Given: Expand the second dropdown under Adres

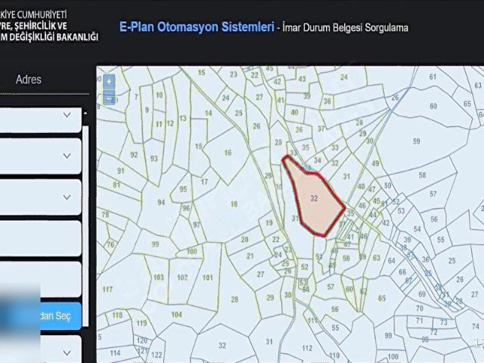Looking at the screenshot, I should (x=67, y=156).
